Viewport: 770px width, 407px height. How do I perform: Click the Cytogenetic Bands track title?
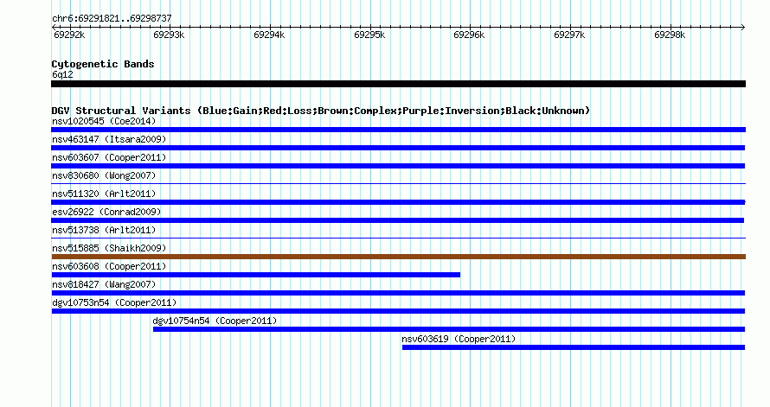(103, 64)
